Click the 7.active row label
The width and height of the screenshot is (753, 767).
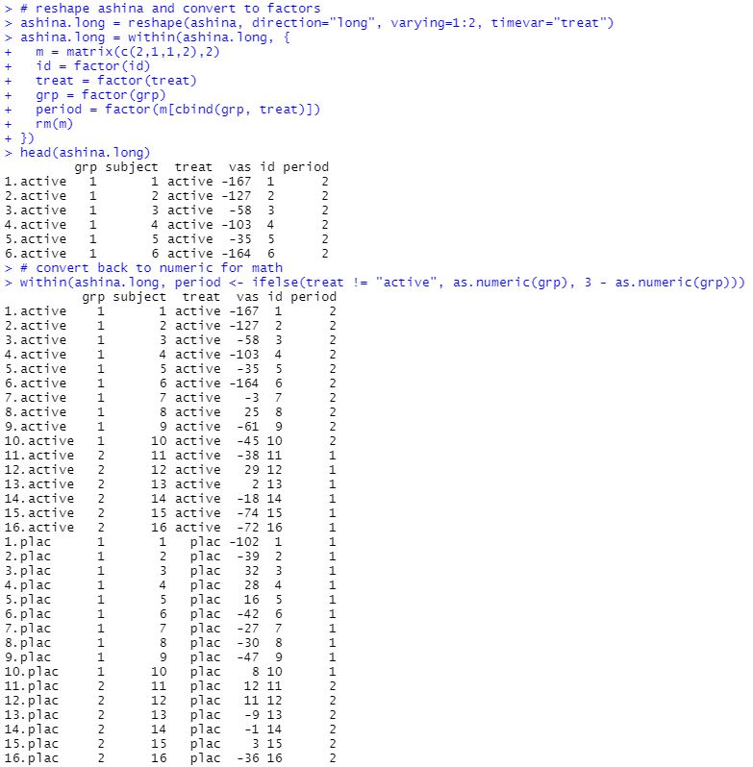[x=35, y=397]
